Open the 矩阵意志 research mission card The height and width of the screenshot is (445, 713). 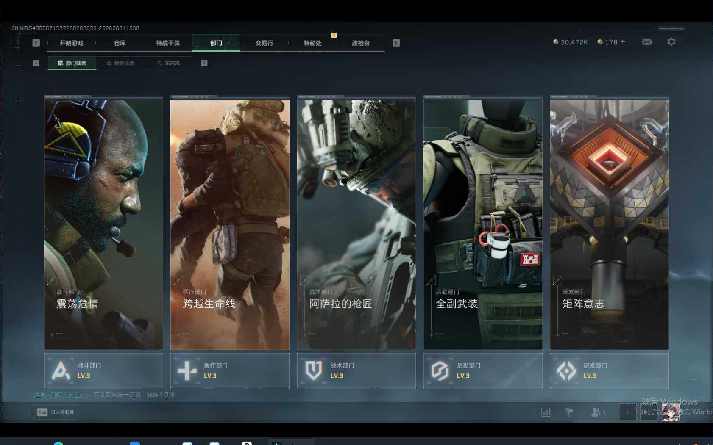click(609, 224)
